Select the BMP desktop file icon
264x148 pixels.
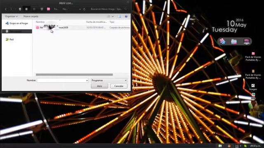pyautogui.click(x=253, y=96)
